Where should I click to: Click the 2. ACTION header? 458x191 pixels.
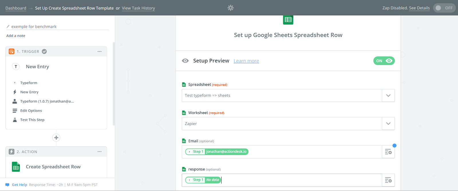[56, 152]
